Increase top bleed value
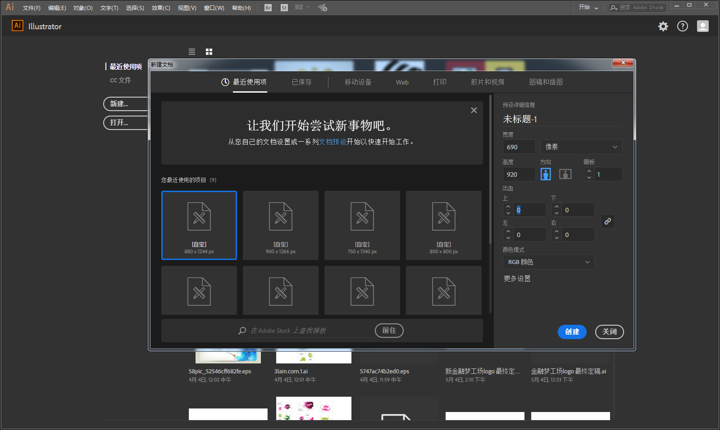 click(508, 207)
